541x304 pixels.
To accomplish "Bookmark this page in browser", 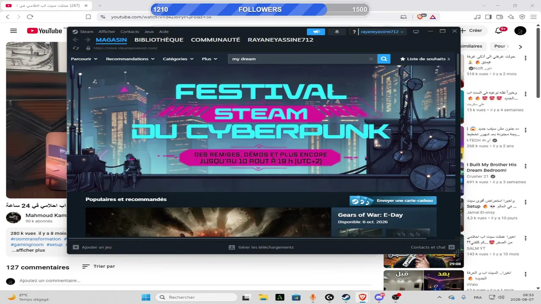I will click(88, 17).
